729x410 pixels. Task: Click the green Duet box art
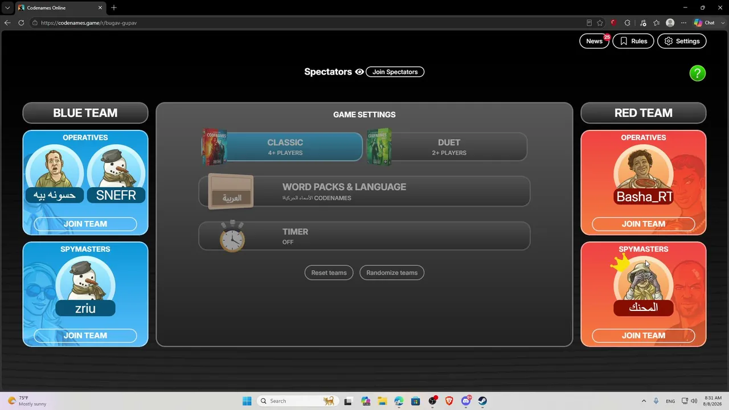point(379,146)
